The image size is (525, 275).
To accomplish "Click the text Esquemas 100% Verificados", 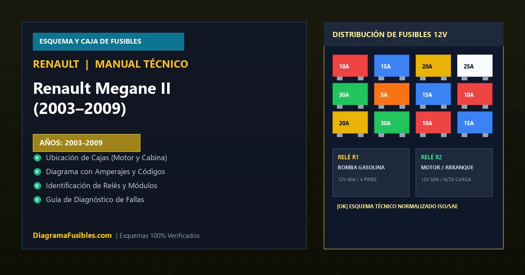I will [159, 236].
